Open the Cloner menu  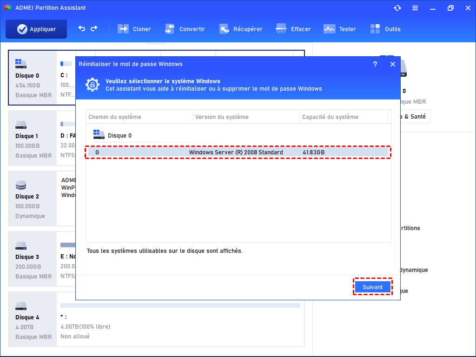134,29
